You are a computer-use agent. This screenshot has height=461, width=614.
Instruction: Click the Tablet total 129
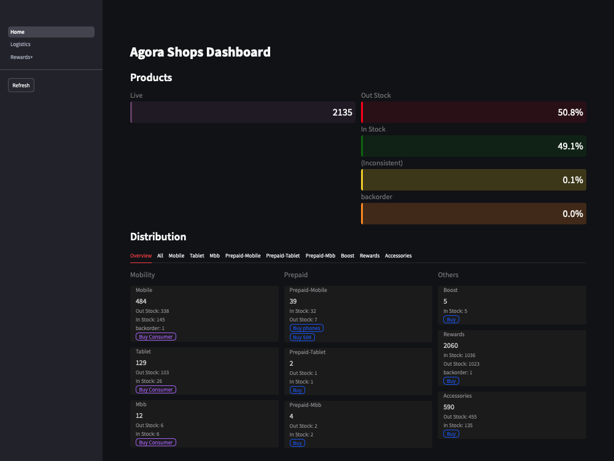pyautogui.click(x=141, y=363)
